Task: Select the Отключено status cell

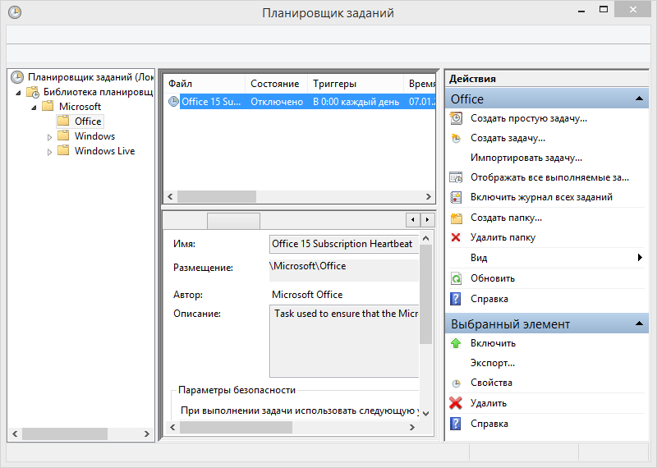Action: tap(277, 102)
